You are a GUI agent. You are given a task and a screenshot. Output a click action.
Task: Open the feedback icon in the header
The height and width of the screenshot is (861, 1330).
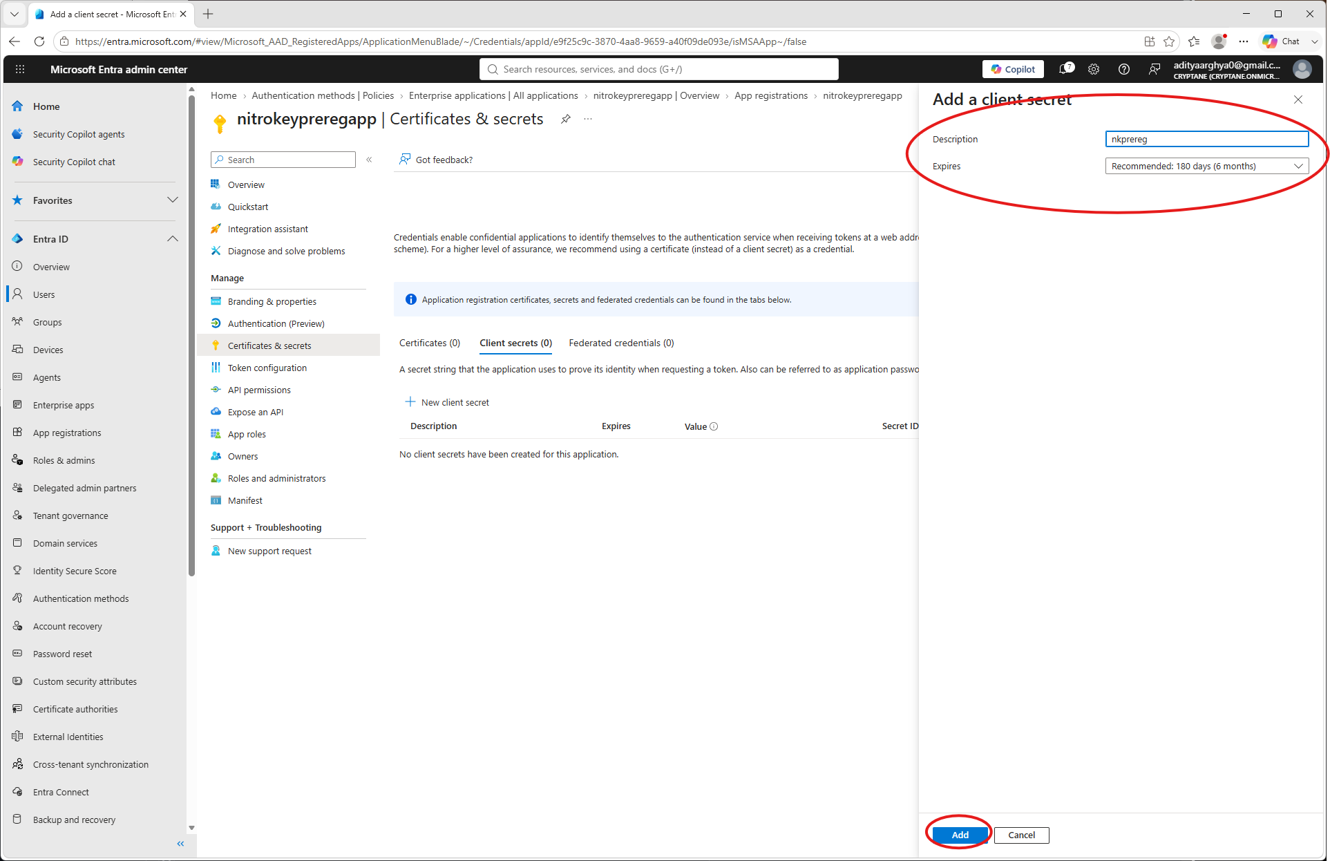pos(1155,69)
